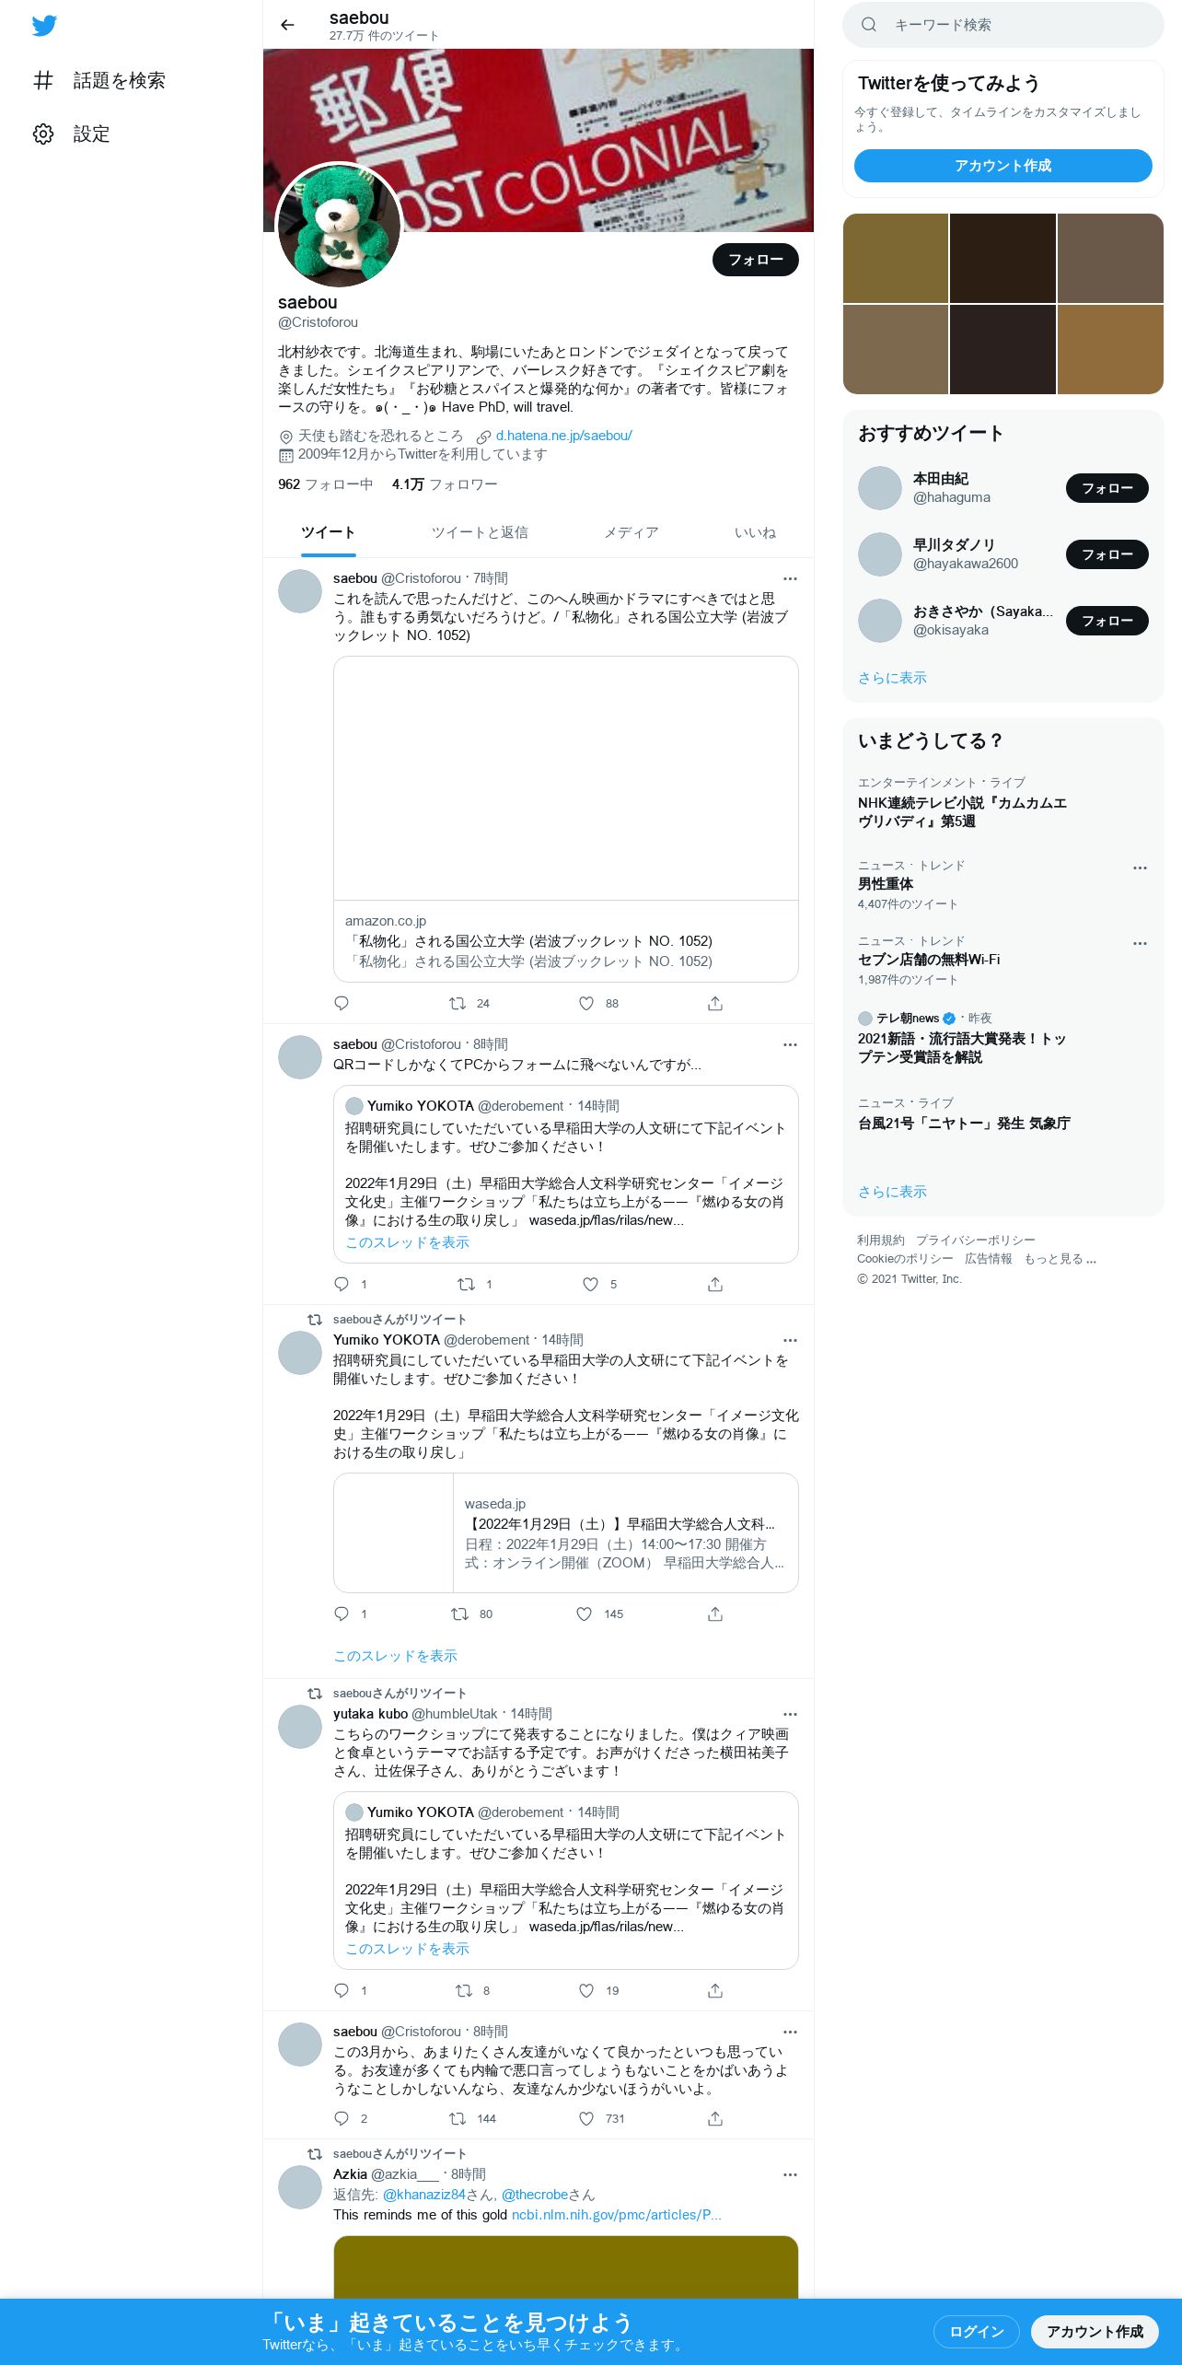Follow おきさやか @okisayaka

tap(1107, 621)
